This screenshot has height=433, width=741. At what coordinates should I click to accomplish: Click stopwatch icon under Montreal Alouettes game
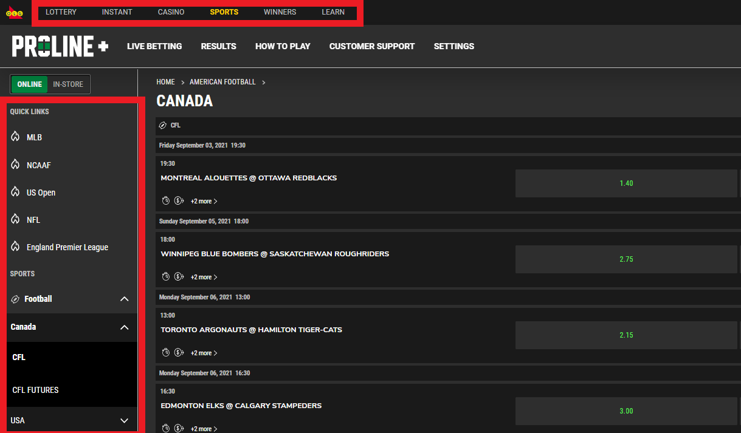(x=165, y=200)
